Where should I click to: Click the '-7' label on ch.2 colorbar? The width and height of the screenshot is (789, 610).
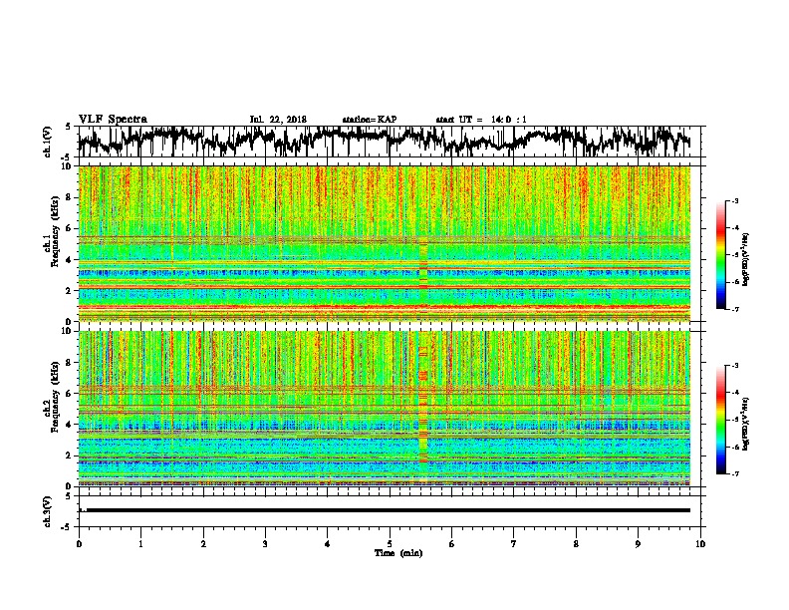[x=735, y=473]
